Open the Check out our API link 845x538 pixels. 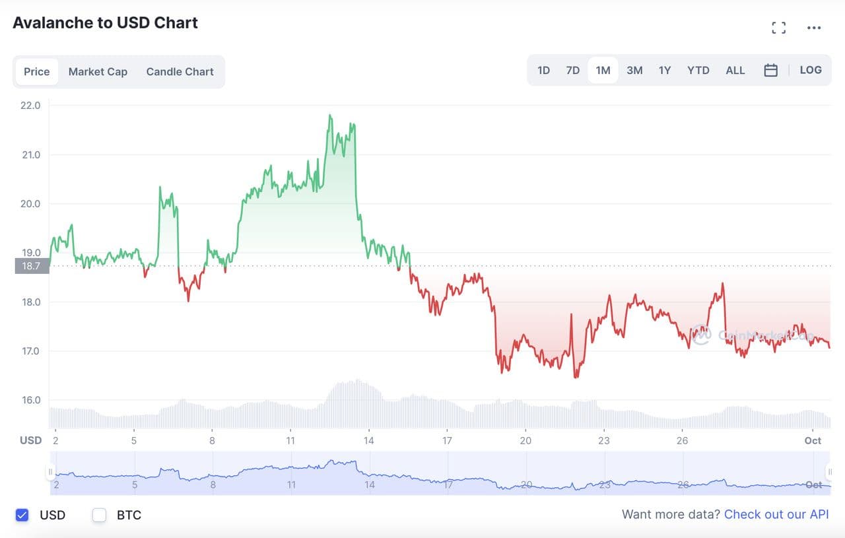776,515
